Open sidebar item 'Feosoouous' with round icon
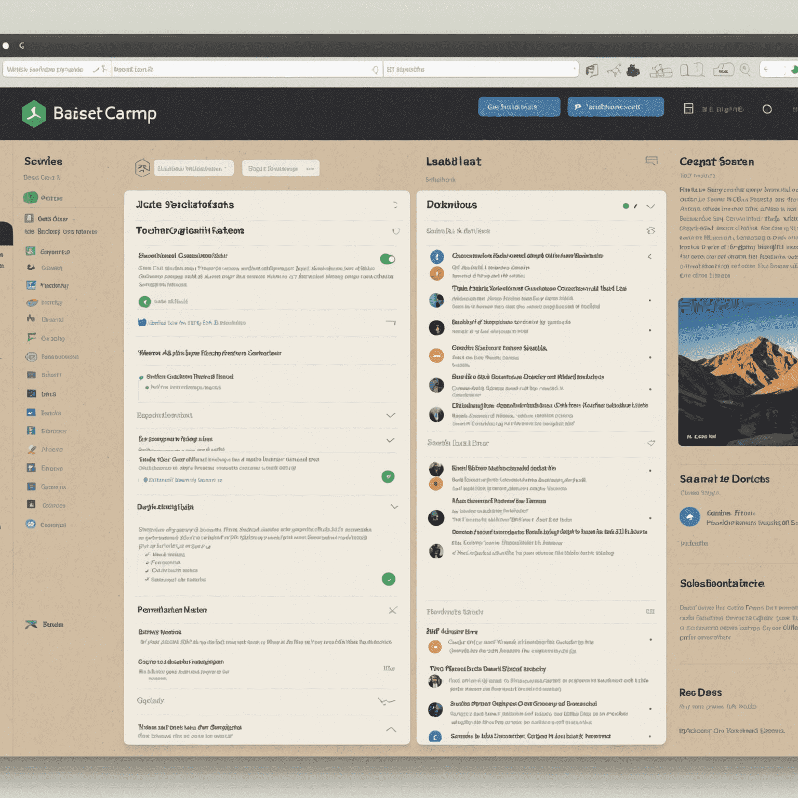This screenshot has width=798, height=798. point(52,357)
